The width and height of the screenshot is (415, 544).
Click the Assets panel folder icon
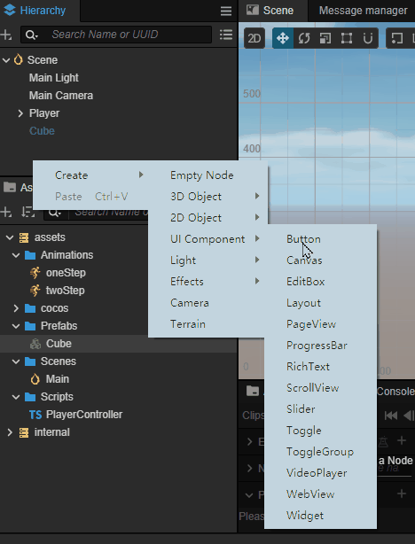[10, 187]
